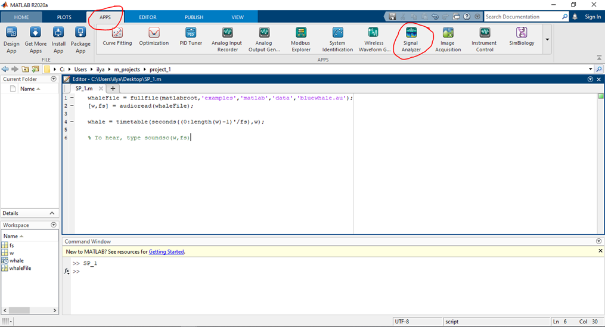Image resolution: width=605 pixels, height=327 pixels.
Task: Click the Save icon in quick access toolbar
Action: pyautogui.click(x=392, y=17)
